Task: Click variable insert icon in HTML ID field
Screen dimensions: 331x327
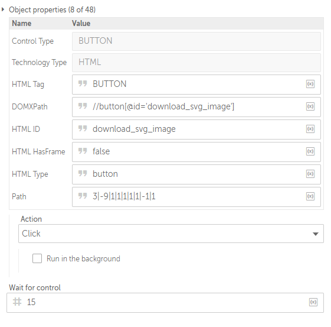Action: (310, 129)
